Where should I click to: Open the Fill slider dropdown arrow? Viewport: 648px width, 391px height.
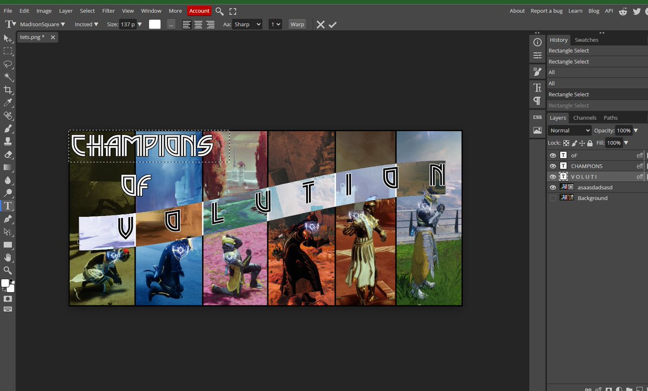625,143
